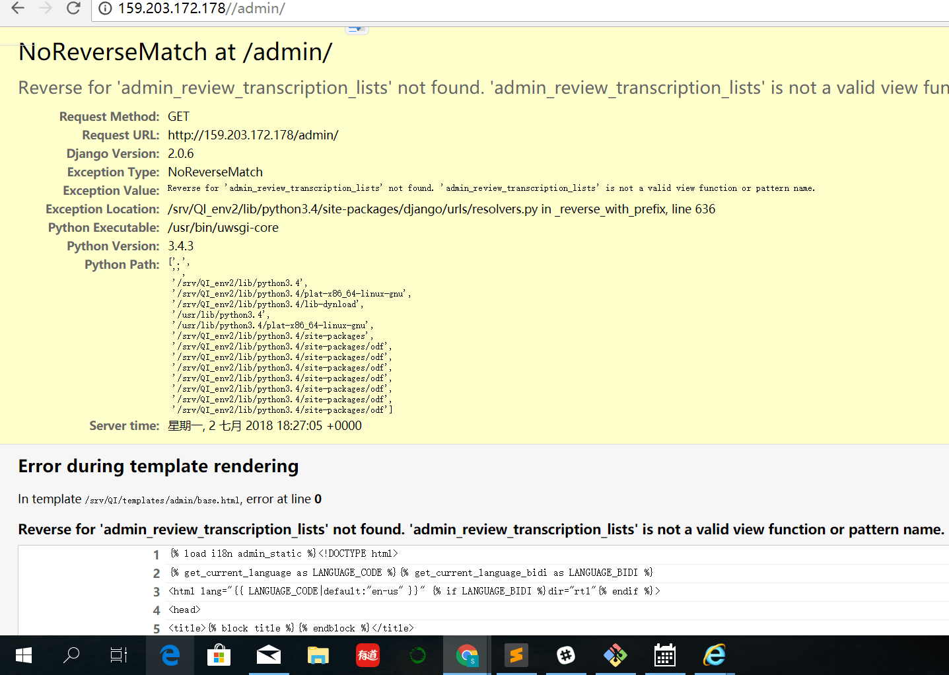949x675 pixels.
Task: Click the 'Server time:' label
Action: pyautogui.click(x=124, y=425)
